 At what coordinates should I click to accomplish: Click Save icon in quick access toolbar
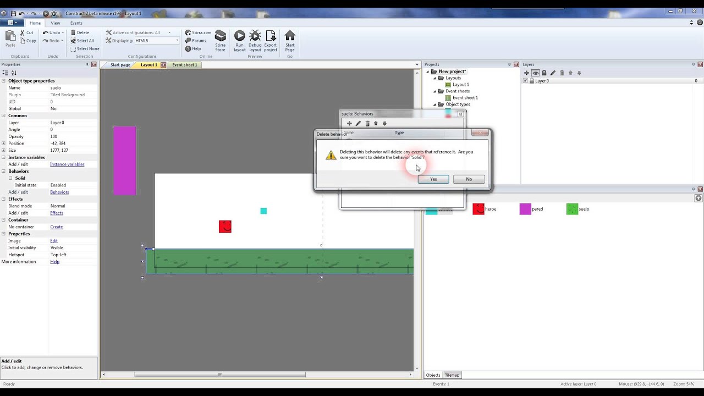(x=13, y=13)
